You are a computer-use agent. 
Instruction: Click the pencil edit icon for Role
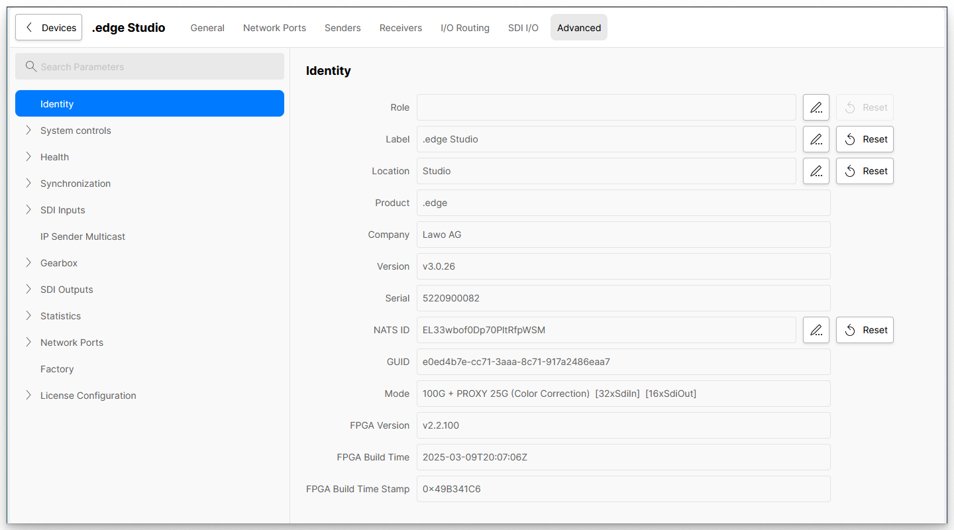816,107
